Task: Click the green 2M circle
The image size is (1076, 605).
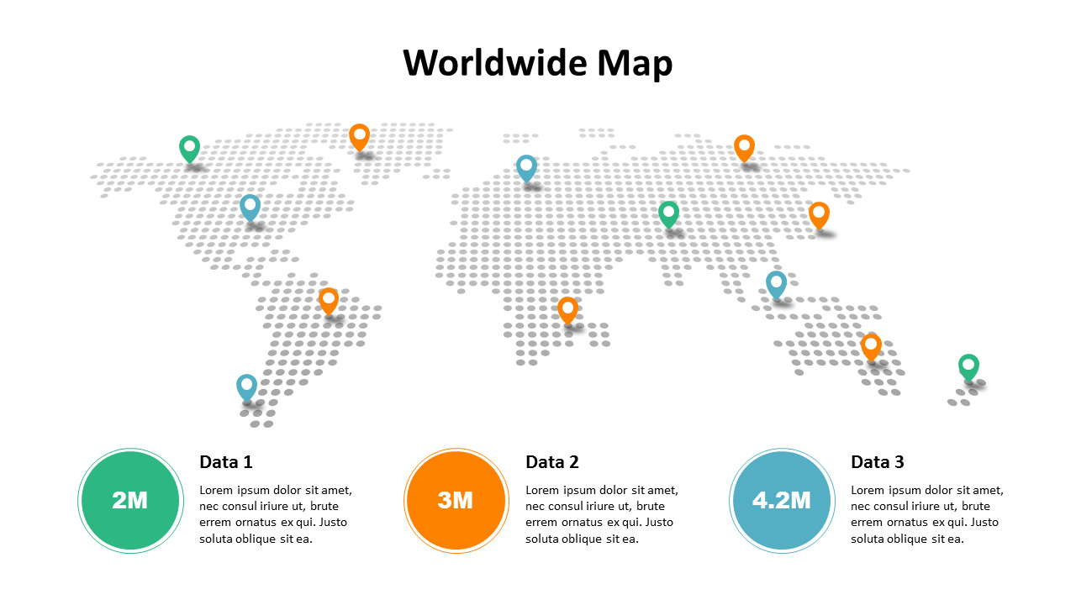Action: point(130,500)
